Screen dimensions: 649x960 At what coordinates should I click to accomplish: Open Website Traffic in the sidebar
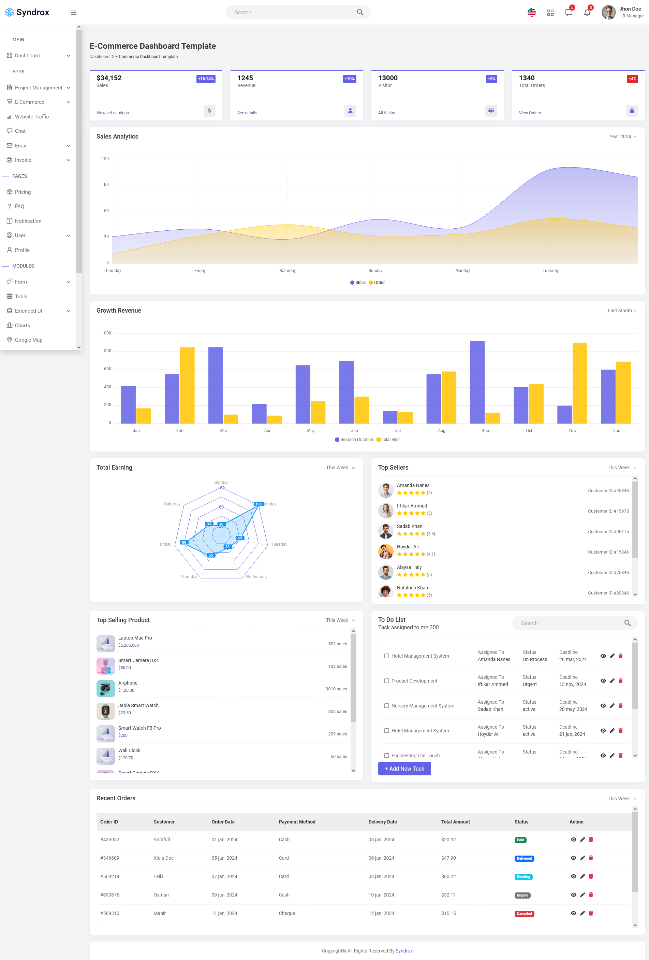32,116
